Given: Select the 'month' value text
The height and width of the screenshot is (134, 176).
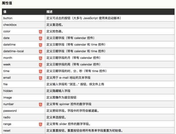Looking at the screenshot, I should [8, 58].
